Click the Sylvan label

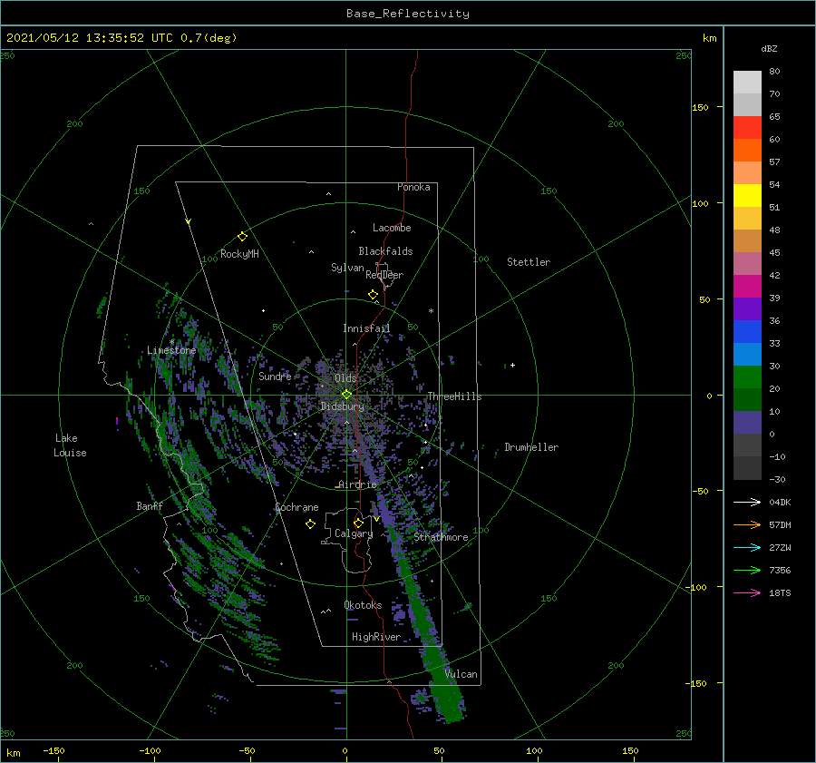click(x=347, y=268)
